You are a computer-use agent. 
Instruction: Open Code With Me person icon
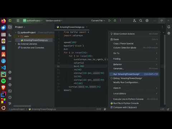pos(134,21)
